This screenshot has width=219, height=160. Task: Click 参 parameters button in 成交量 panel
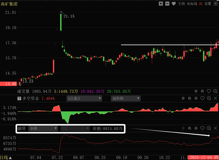pyautogui.click(x=196, y=91)
